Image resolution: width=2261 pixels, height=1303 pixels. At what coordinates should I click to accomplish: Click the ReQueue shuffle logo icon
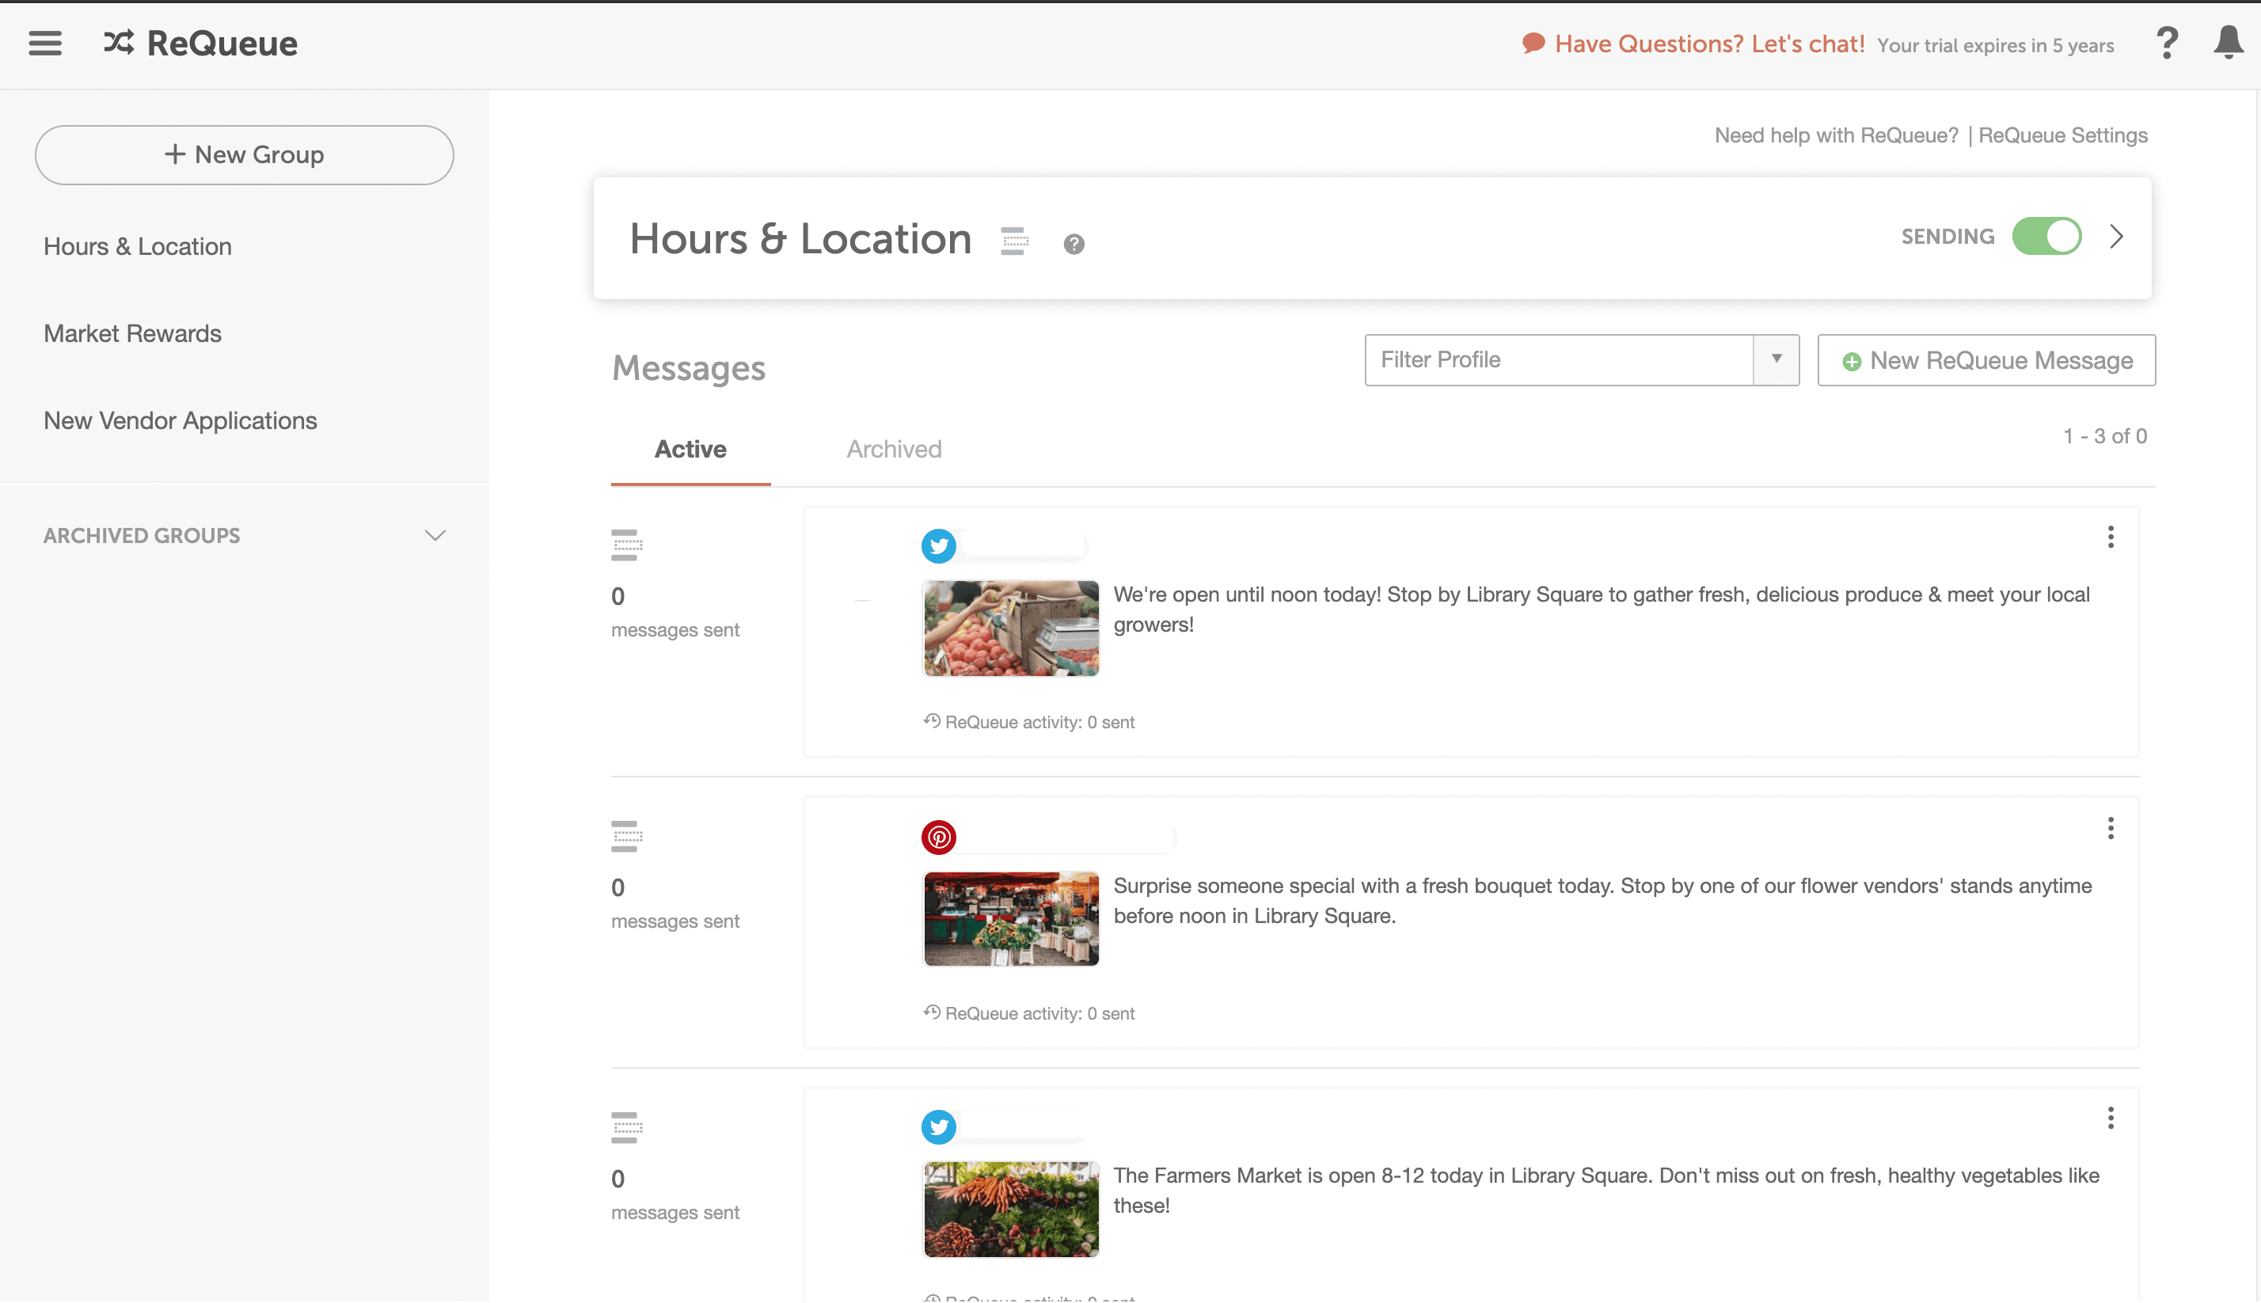[119, 43]
